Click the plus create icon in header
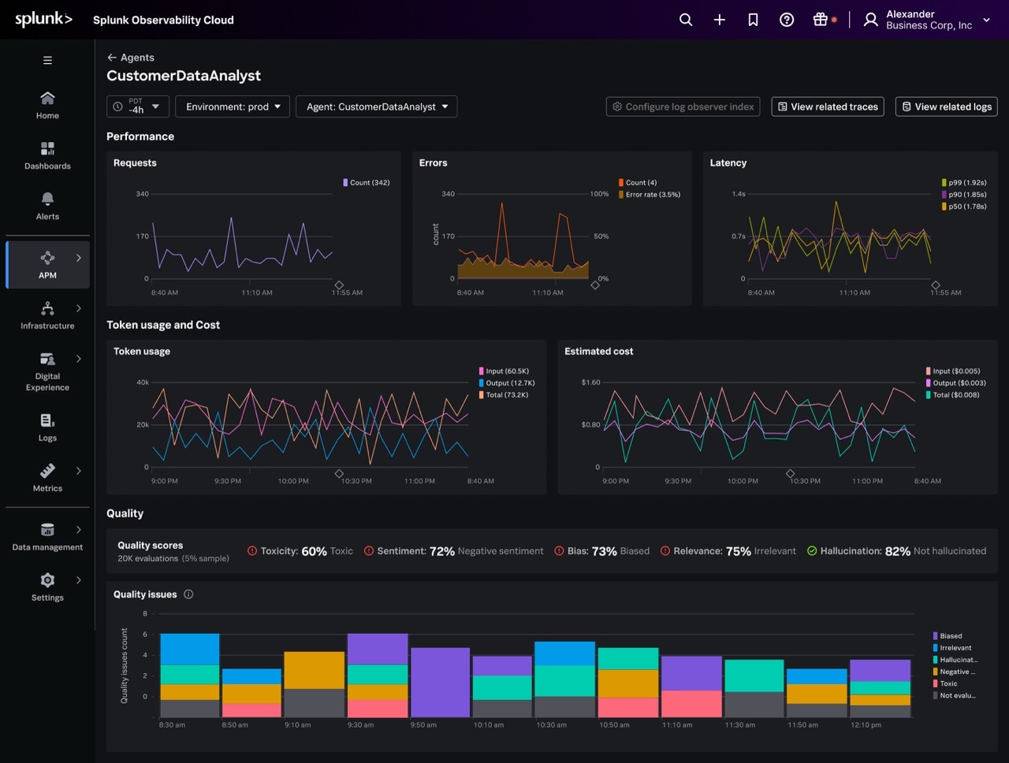This screenshot has width=1009, height=763. (x=719, y=20)
